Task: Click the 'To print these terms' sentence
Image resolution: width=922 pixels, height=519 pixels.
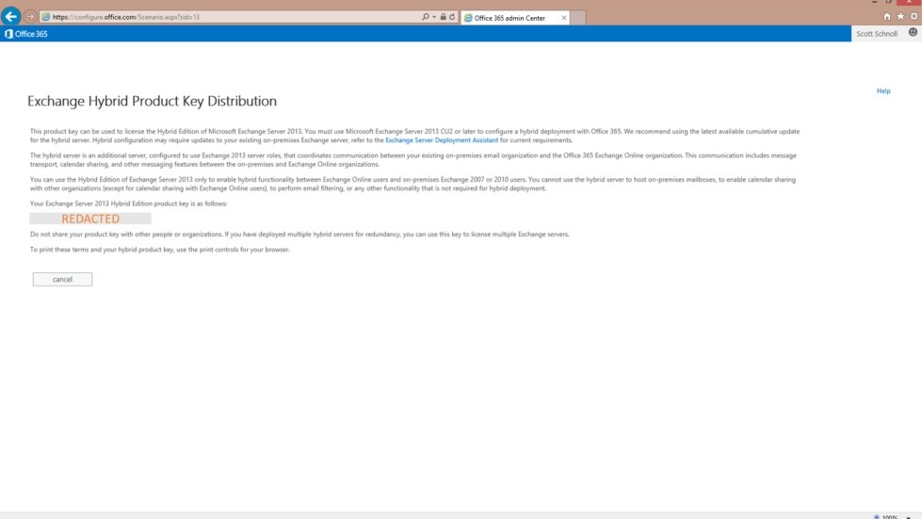Action: pyautogui.click(x=160, y=250)
